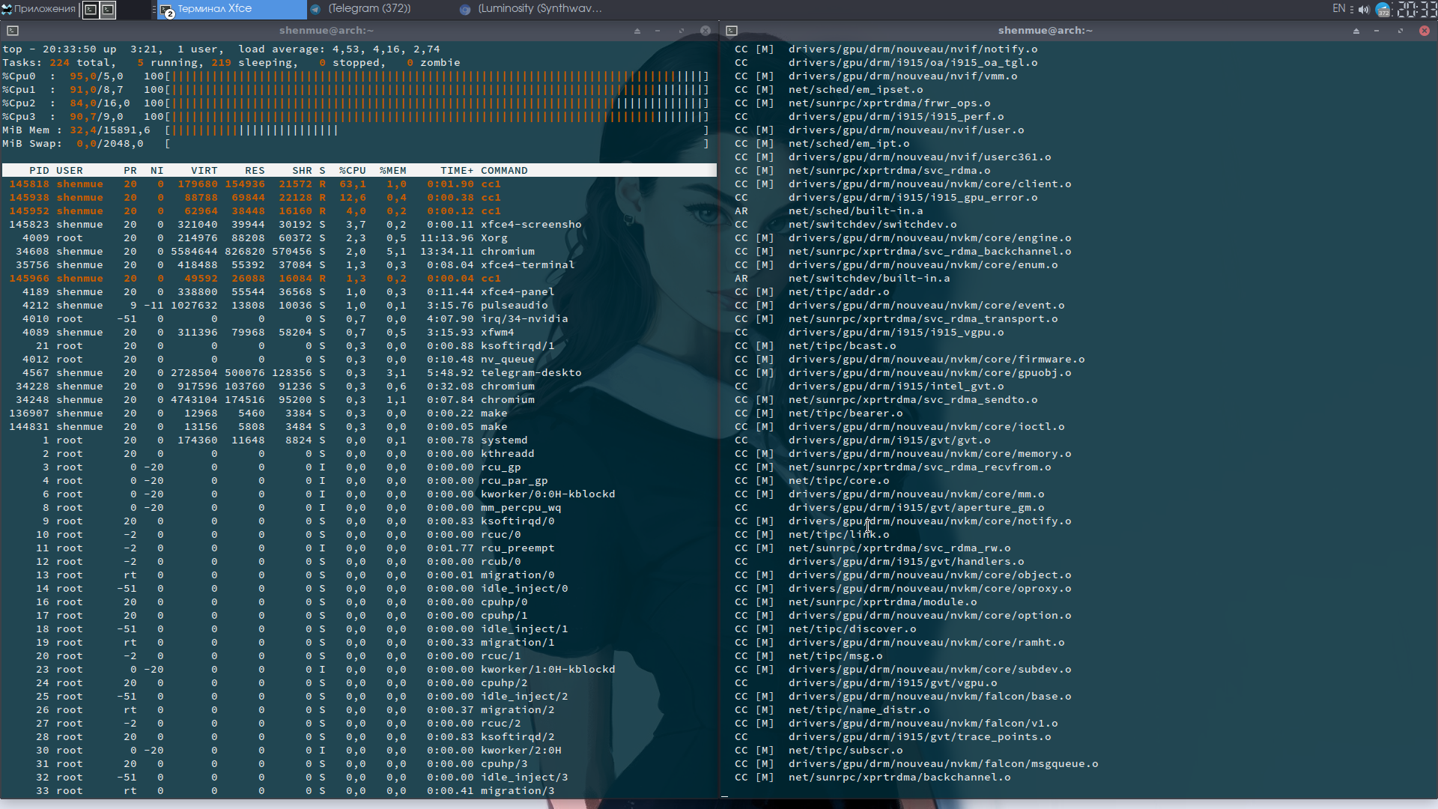Click the first terminal launcher icon in the panel

[91, 9]
